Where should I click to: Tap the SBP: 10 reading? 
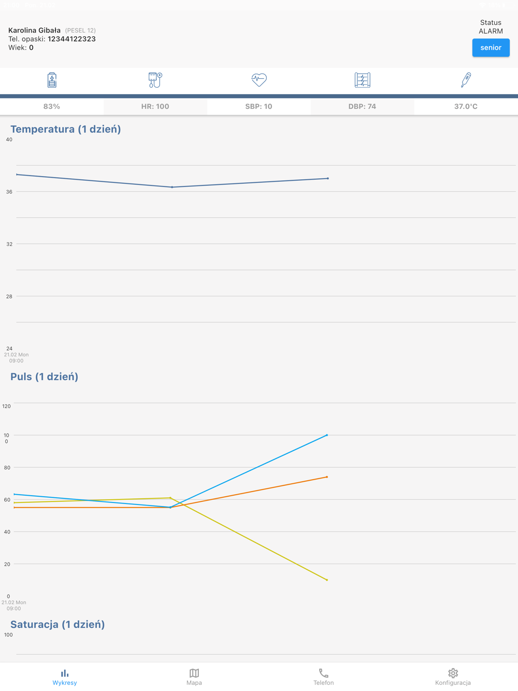(258, 106)
